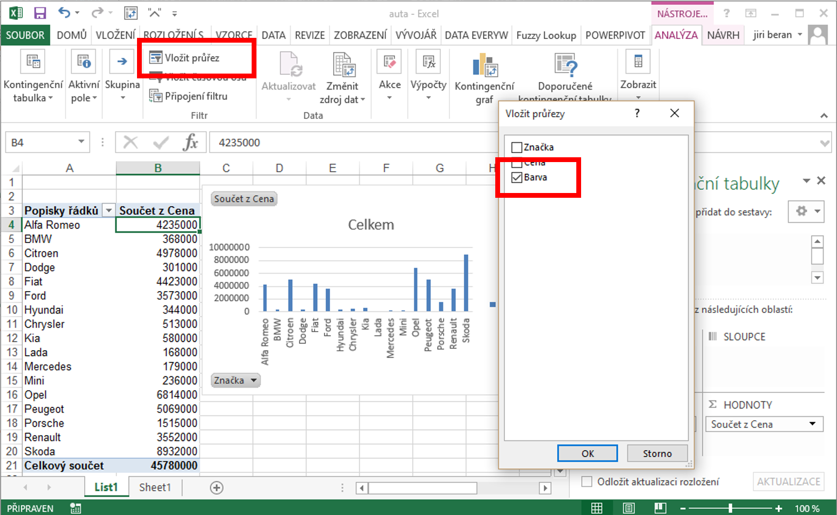Open Skupina ribbon button

tap(122, 76)
